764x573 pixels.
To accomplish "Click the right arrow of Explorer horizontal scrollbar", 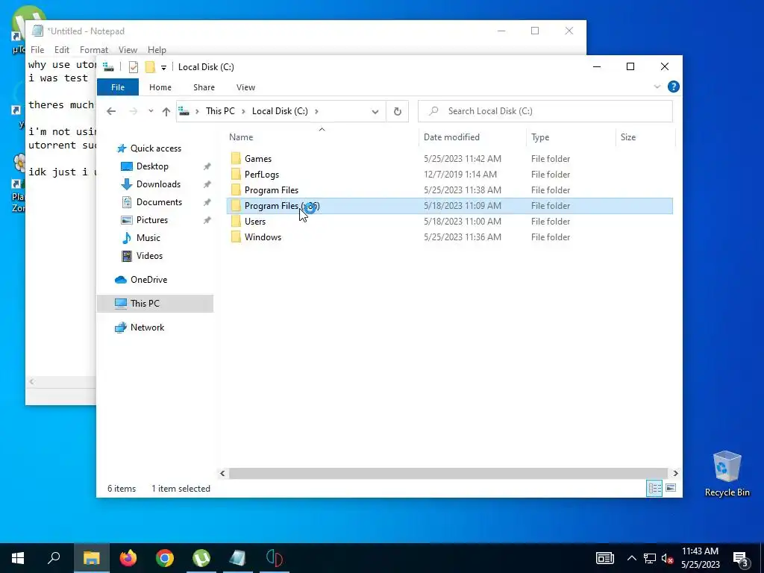I will (x=675, y=473).
